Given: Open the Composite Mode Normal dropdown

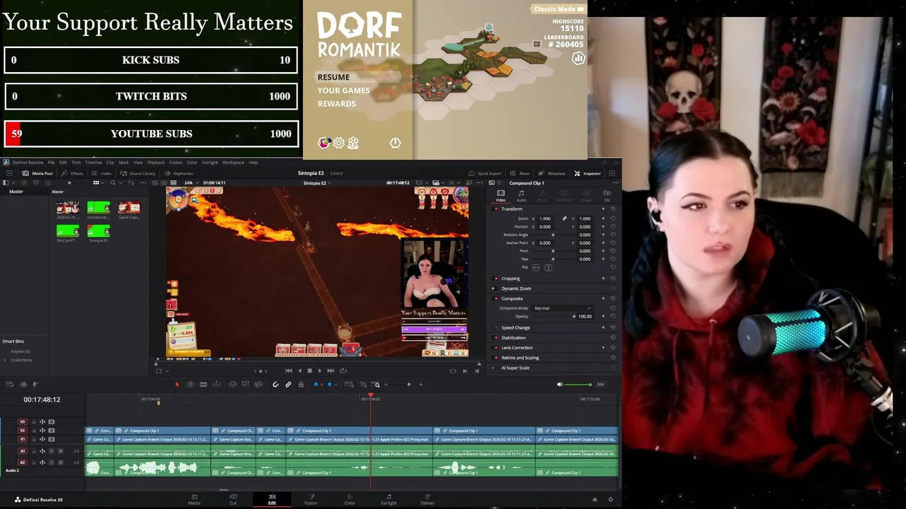Looking at the screenshot, I should pyautogui.click(x=563, y=308).
